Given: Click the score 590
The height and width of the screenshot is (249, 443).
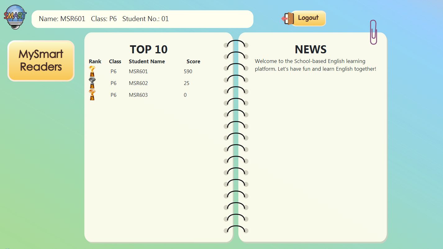Looking at the screenshot, I should coord(188,71).
